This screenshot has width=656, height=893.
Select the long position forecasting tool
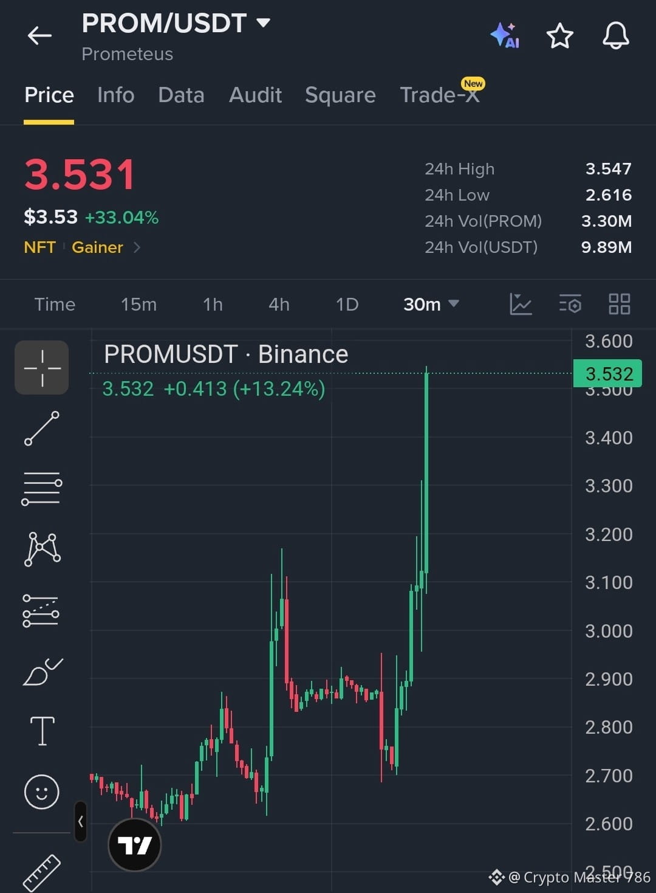click(41, 610)
